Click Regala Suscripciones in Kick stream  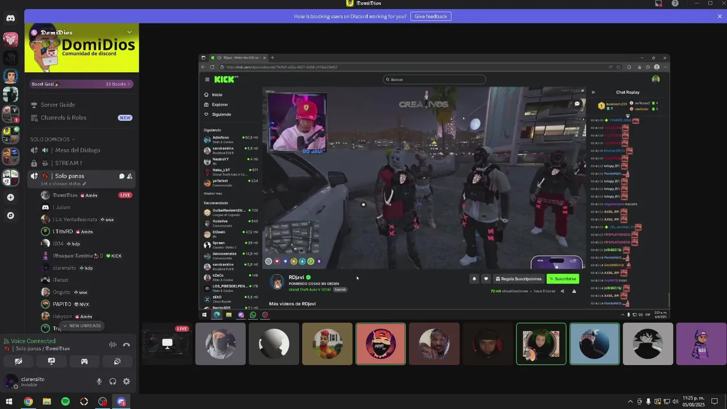(518, 279)
